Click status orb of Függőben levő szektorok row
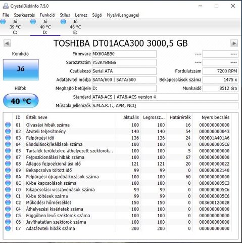Image resolution: width=242 pixels, height=243 pixels. [x=8, y=216]
